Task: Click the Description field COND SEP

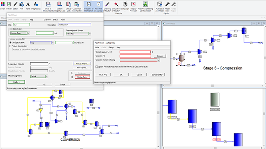Action: point(75,25)
